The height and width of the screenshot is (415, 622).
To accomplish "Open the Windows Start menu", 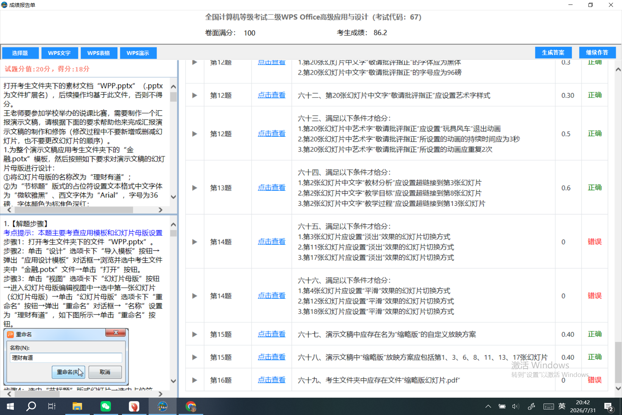I will click(x=10, y=406).
